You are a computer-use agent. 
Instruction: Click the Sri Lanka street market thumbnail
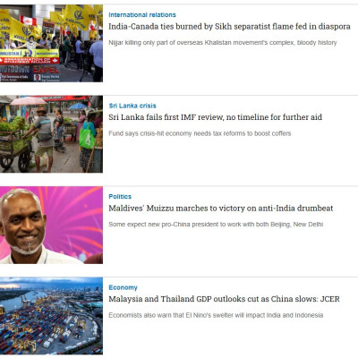click(51, 134)
